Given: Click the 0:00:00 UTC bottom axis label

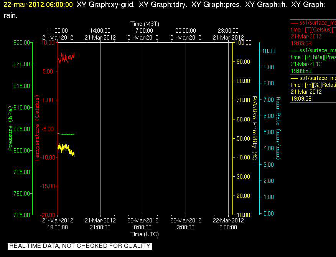Looking at the screenshot, I should (x=143, y=227).
